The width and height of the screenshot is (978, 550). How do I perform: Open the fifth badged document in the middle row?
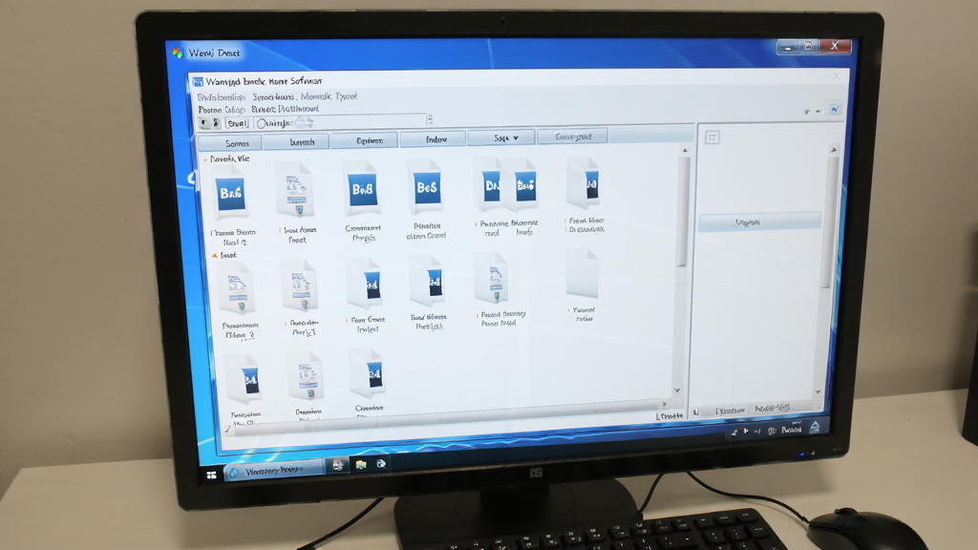point(492,278)
